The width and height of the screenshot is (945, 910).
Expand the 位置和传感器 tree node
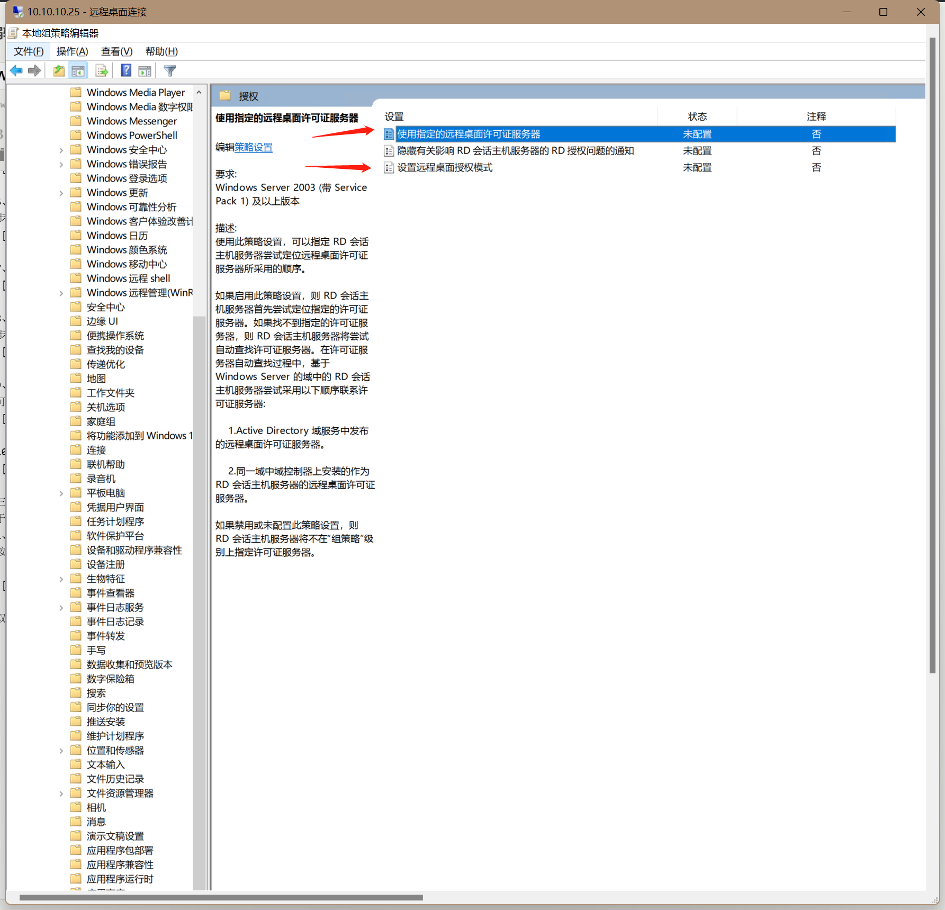click(61, 750)
